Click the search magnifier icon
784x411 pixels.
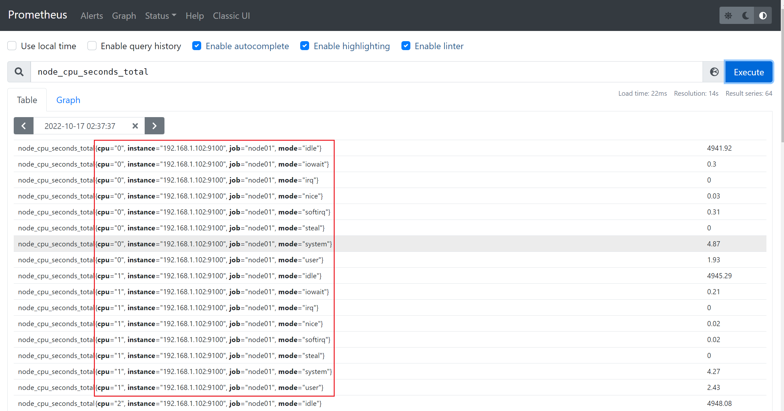(x=19, y=72)
